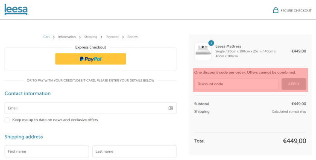
Task: Click the 'One discount code per order' notice
Action: click(x=245, y=73)
